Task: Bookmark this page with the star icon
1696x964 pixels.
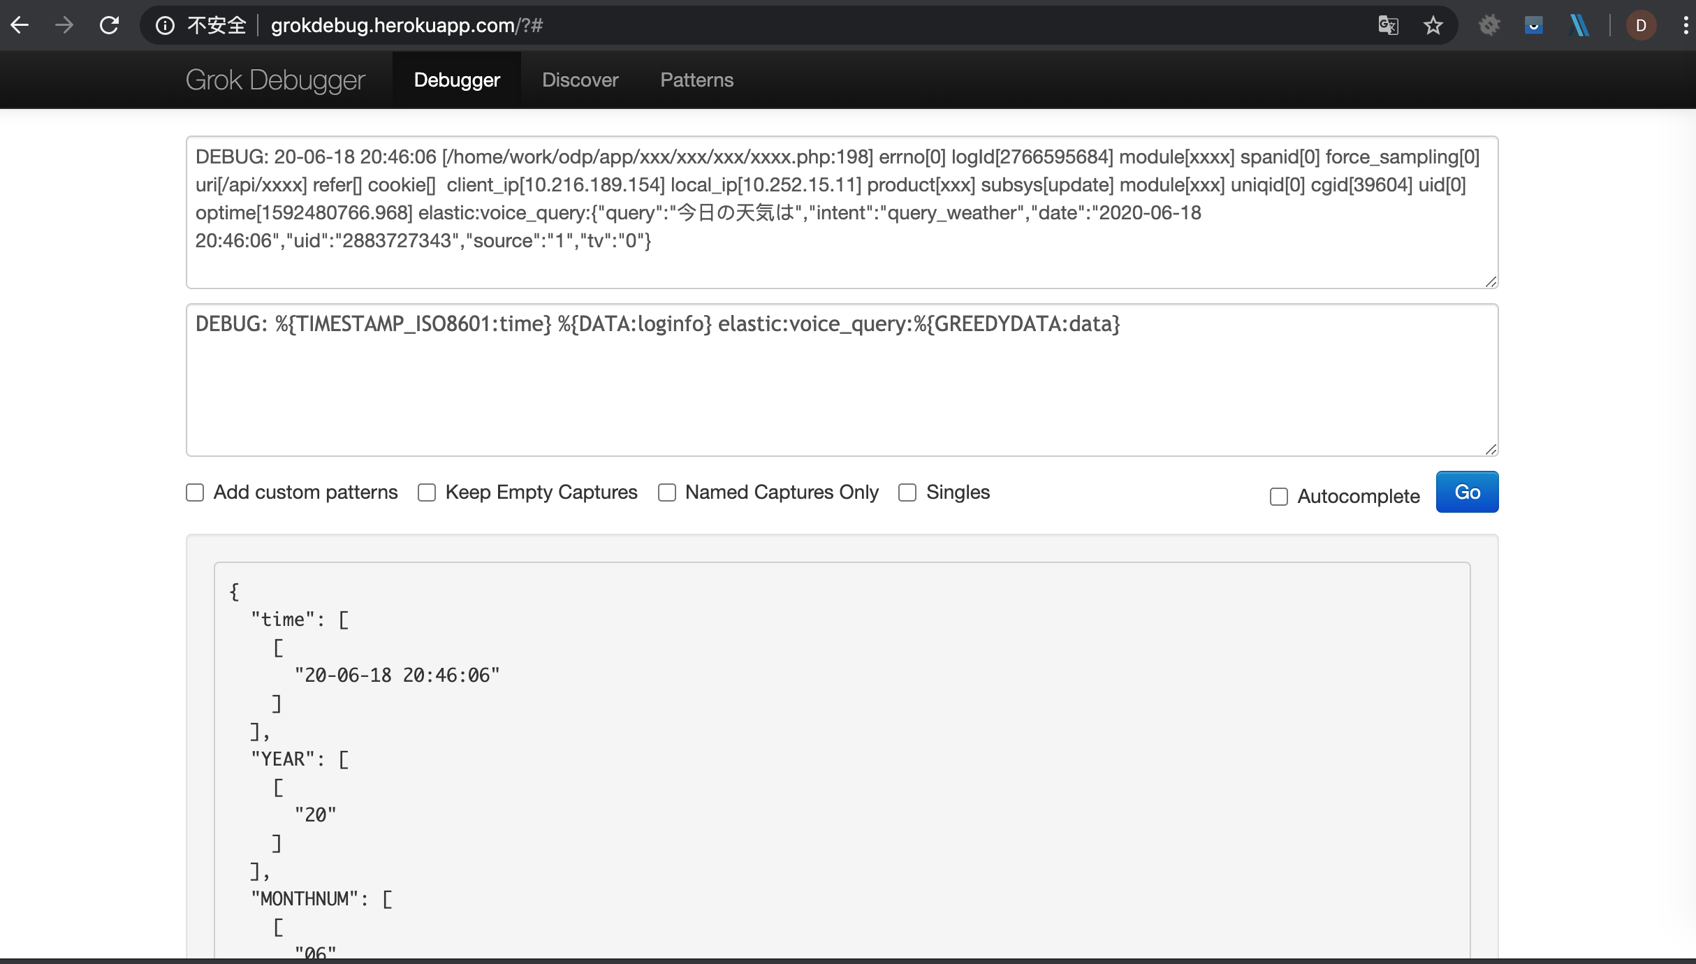Action: click(x=1433, y=26)
